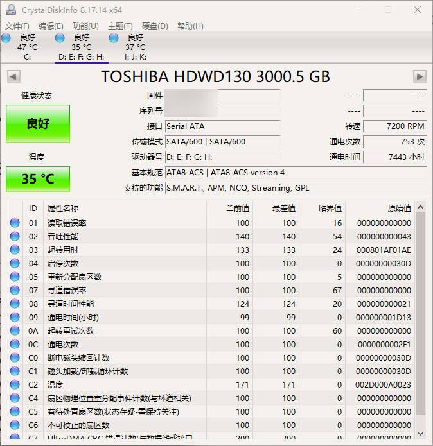Click the status orb for C2 温度
433x446 pixels.
coord(15,384)
